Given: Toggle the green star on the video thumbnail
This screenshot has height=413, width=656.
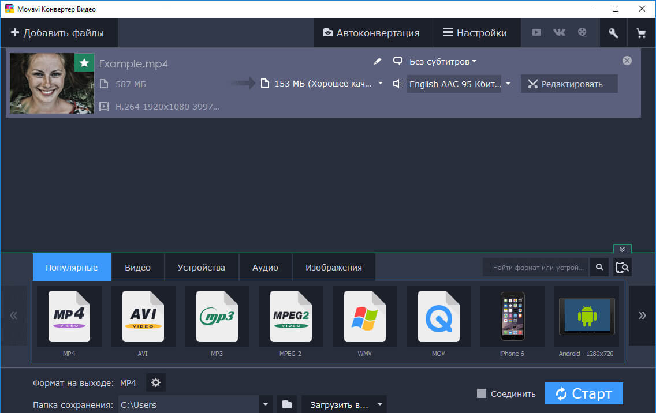Looking at the screenshot, I should (84, 62).
